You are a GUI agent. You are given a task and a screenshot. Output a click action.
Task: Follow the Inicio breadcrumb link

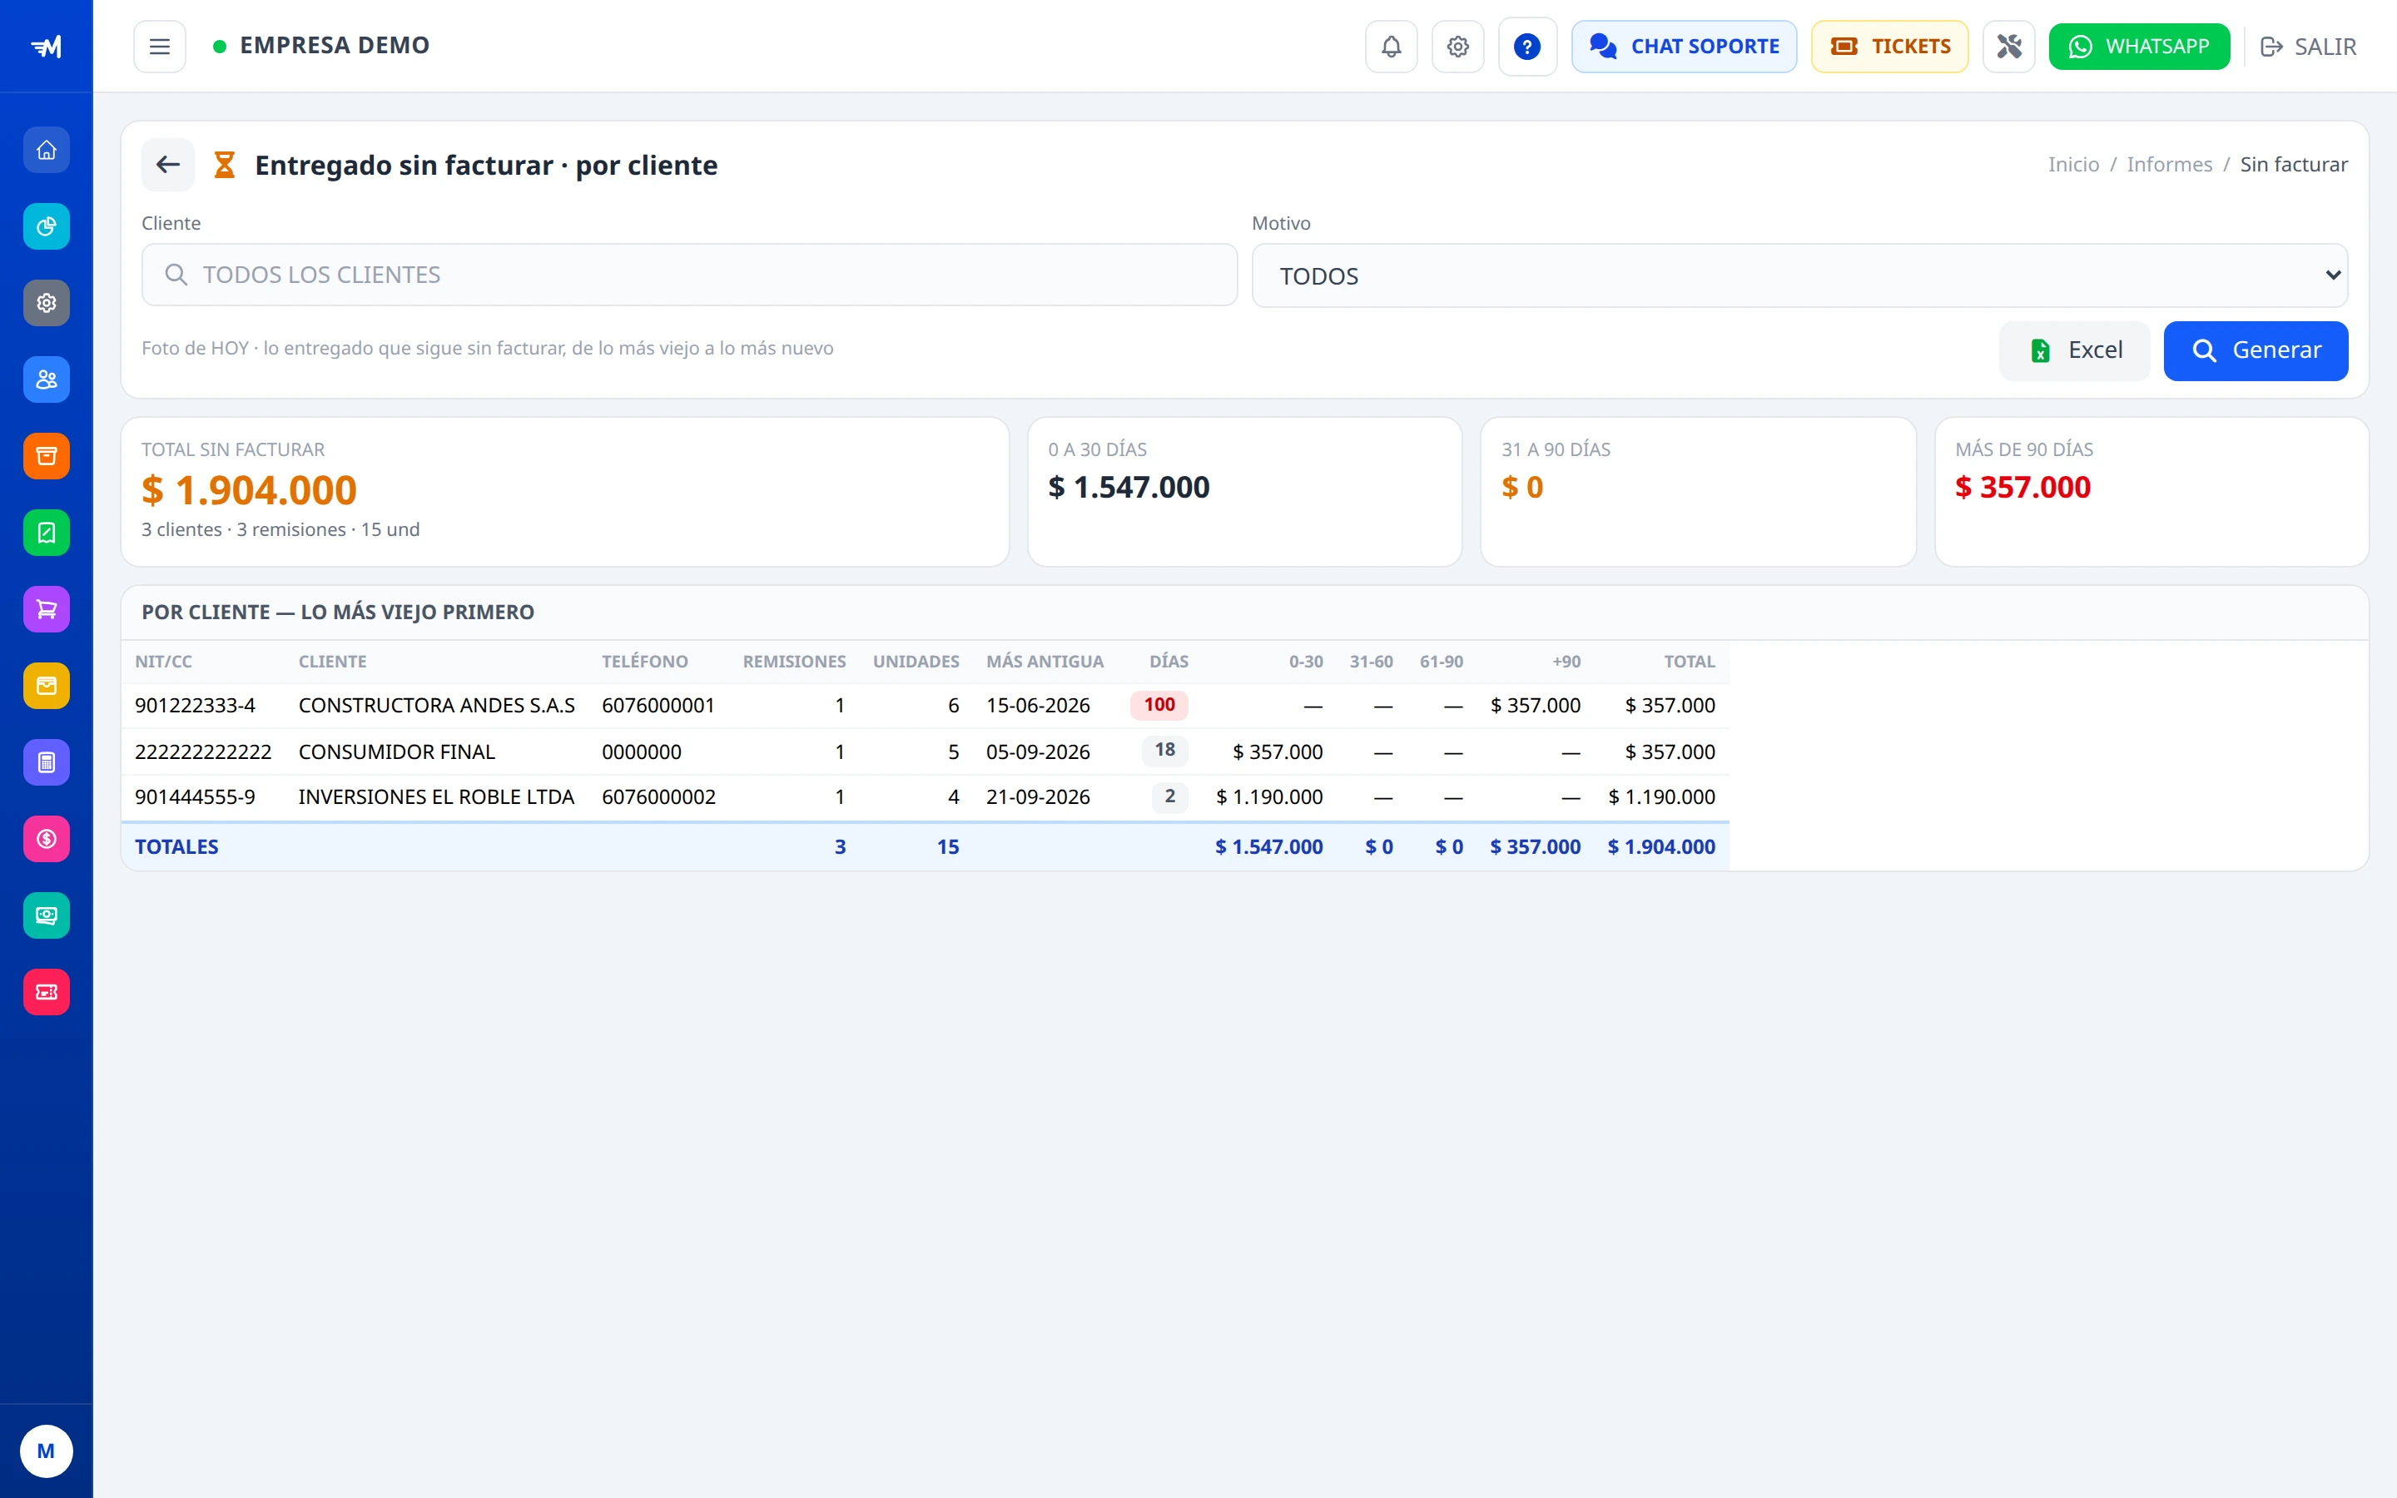(x=2073, y=165)
